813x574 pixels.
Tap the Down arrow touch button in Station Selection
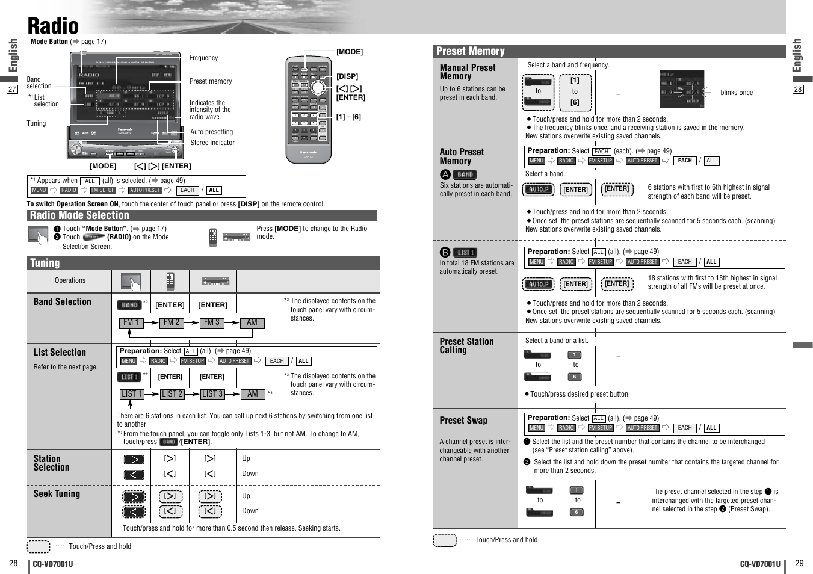134,474
